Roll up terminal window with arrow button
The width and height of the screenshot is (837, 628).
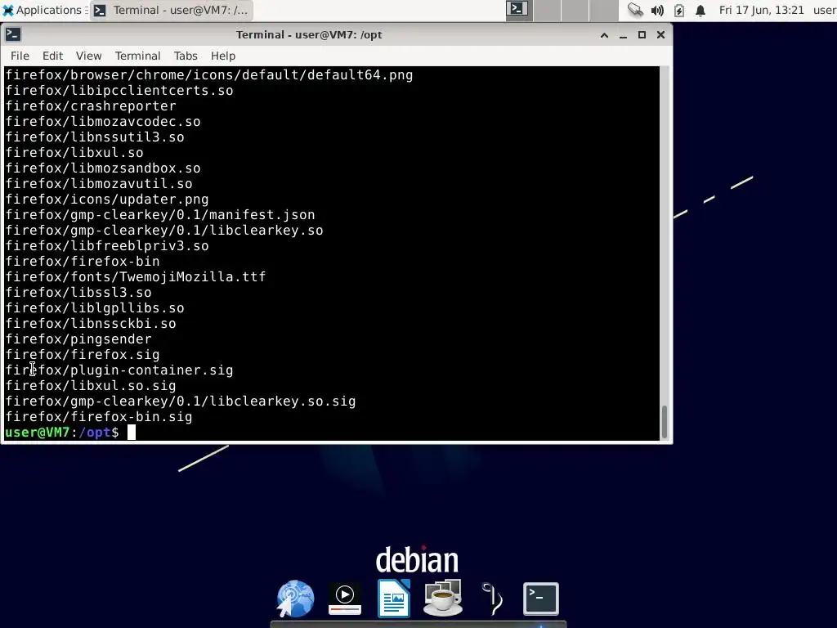604,35
